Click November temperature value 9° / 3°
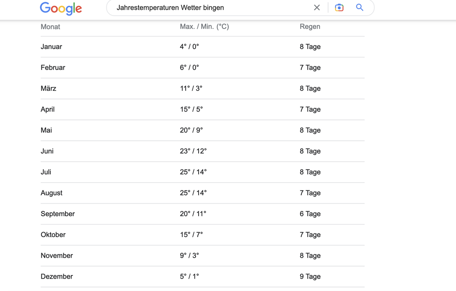Viewport: 456px width, 291px height. pos(189,256)
